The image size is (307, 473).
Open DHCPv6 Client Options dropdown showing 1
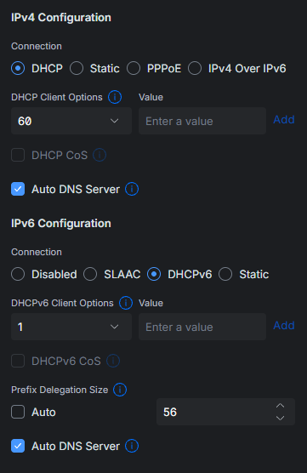71,327
